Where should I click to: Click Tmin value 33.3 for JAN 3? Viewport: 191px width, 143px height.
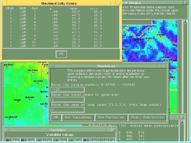point(98,19)
